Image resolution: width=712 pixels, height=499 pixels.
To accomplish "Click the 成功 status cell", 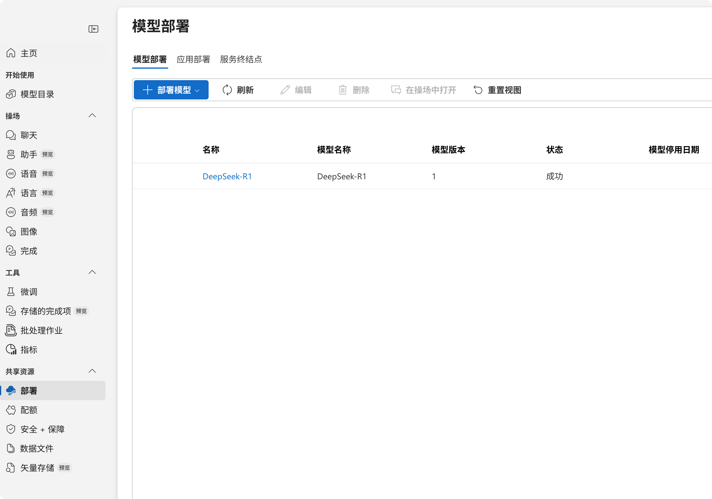I will (x=554, y=176).
